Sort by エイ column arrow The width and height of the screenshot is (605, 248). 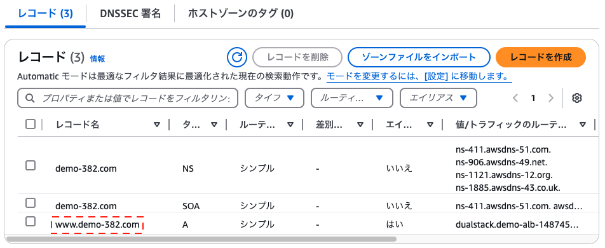click(430, 125)
